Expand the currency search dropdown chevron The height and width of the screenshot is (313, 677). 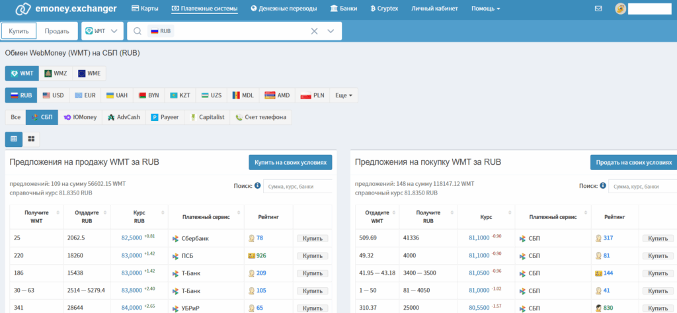331,31
